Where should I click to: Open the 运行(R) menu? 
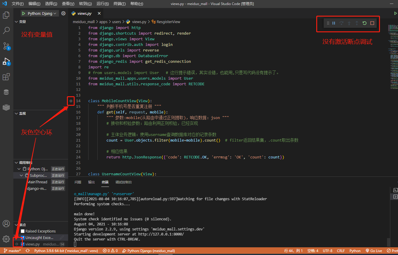(x=102, y=4)
